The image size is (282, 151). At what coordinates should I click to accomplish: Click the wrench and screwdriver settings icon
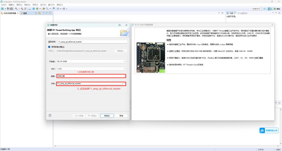point(25,9)
